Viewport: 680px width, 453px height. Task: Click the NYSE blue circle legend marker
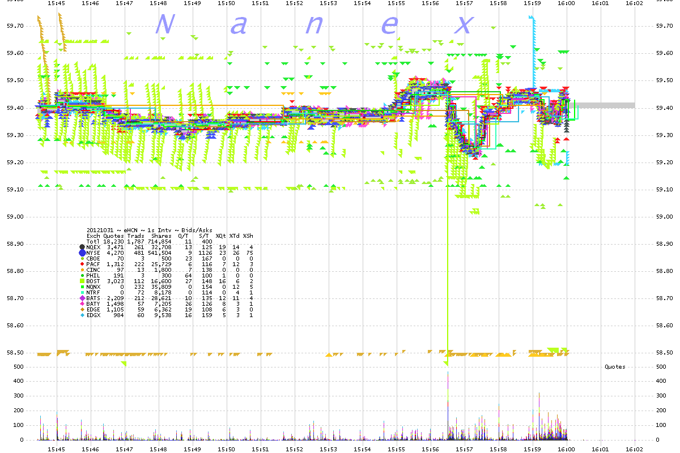point(82,253)
